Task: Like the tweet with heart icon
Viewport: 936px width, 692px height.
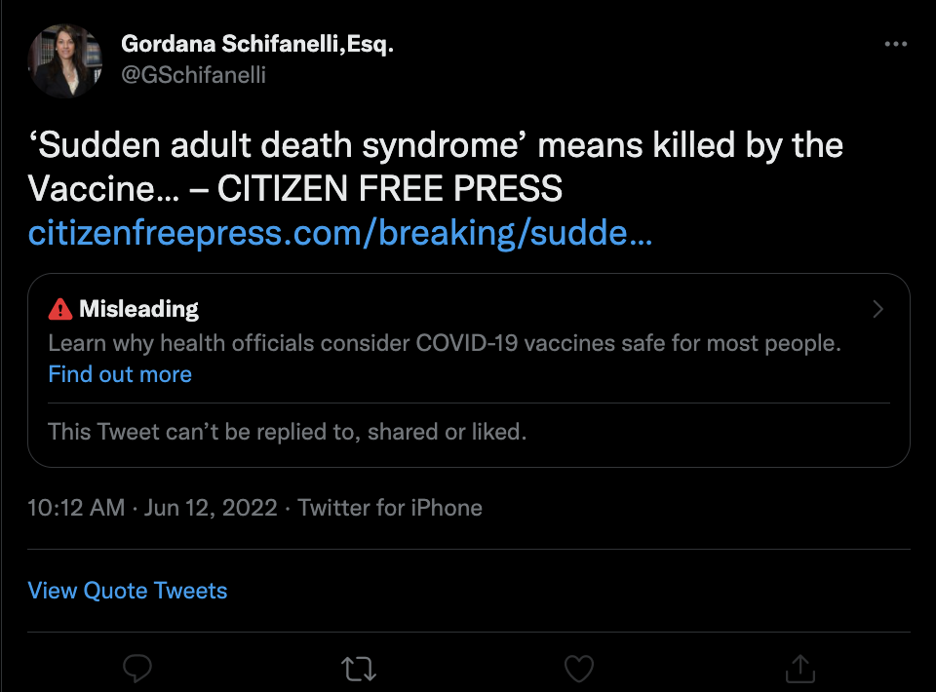Action: [579, 668]
